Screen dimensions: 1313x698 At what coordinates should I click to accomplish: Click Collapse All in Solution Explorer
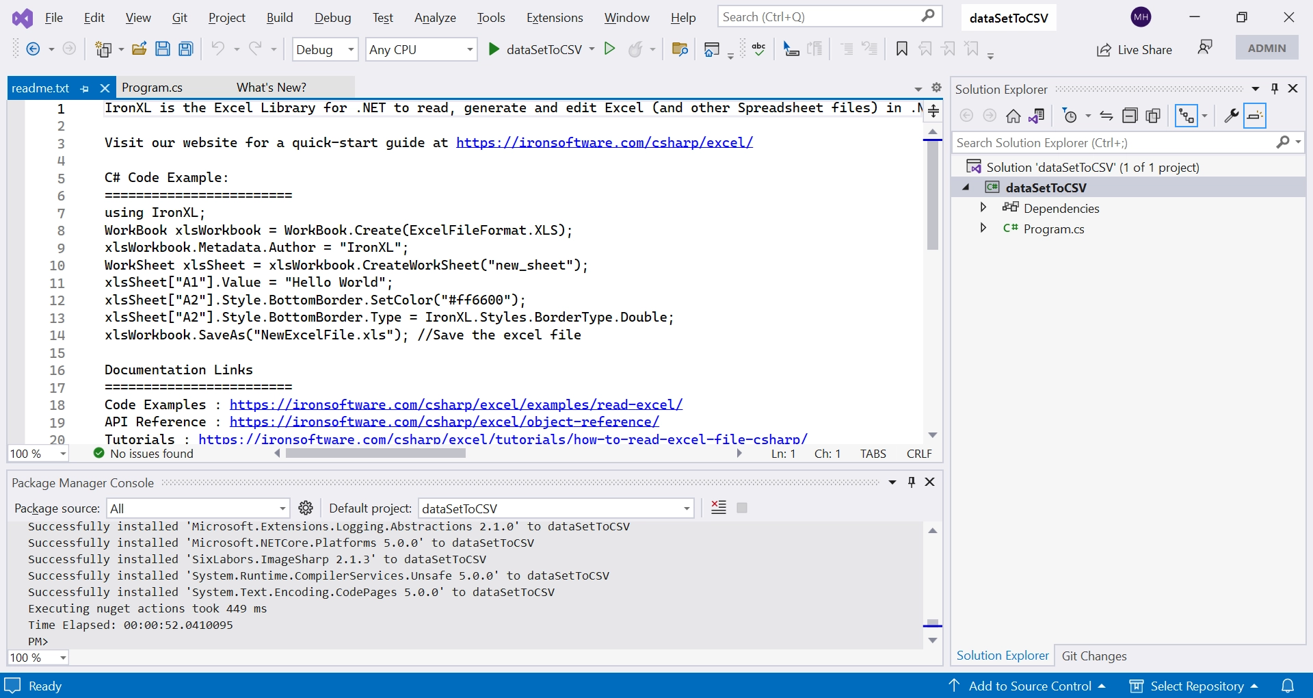coord(1130,116)
